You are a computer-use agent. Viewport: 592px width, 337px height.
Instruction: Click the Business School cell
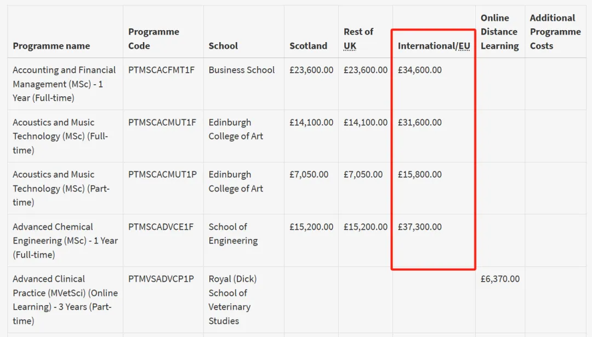click(241, 70)
